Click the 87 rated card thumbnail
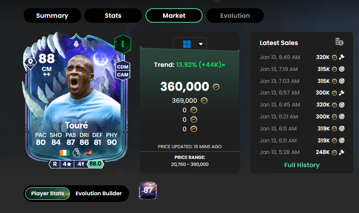Viewport: 359px width, 213px height. [x=148, y=190]
